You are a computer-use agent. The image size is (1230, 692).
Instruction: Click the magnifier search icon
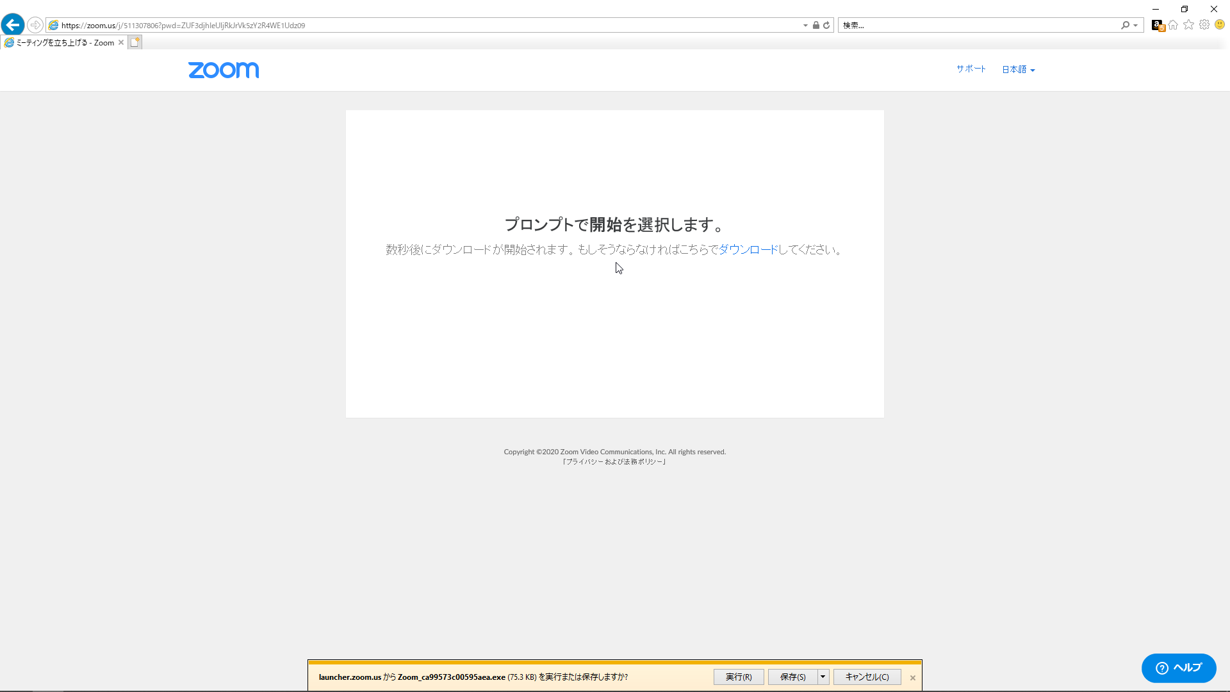click(x=1125, y=25)
